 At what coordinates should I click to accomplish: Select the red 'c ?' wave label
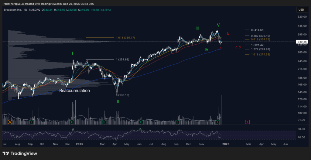[238, 47]
